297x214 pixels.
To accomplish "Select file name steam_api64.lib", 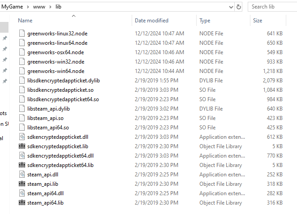I will coord(45,203).
